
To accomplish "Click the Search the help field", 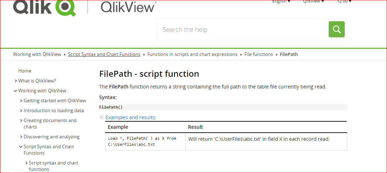I will tap(242, 29).
